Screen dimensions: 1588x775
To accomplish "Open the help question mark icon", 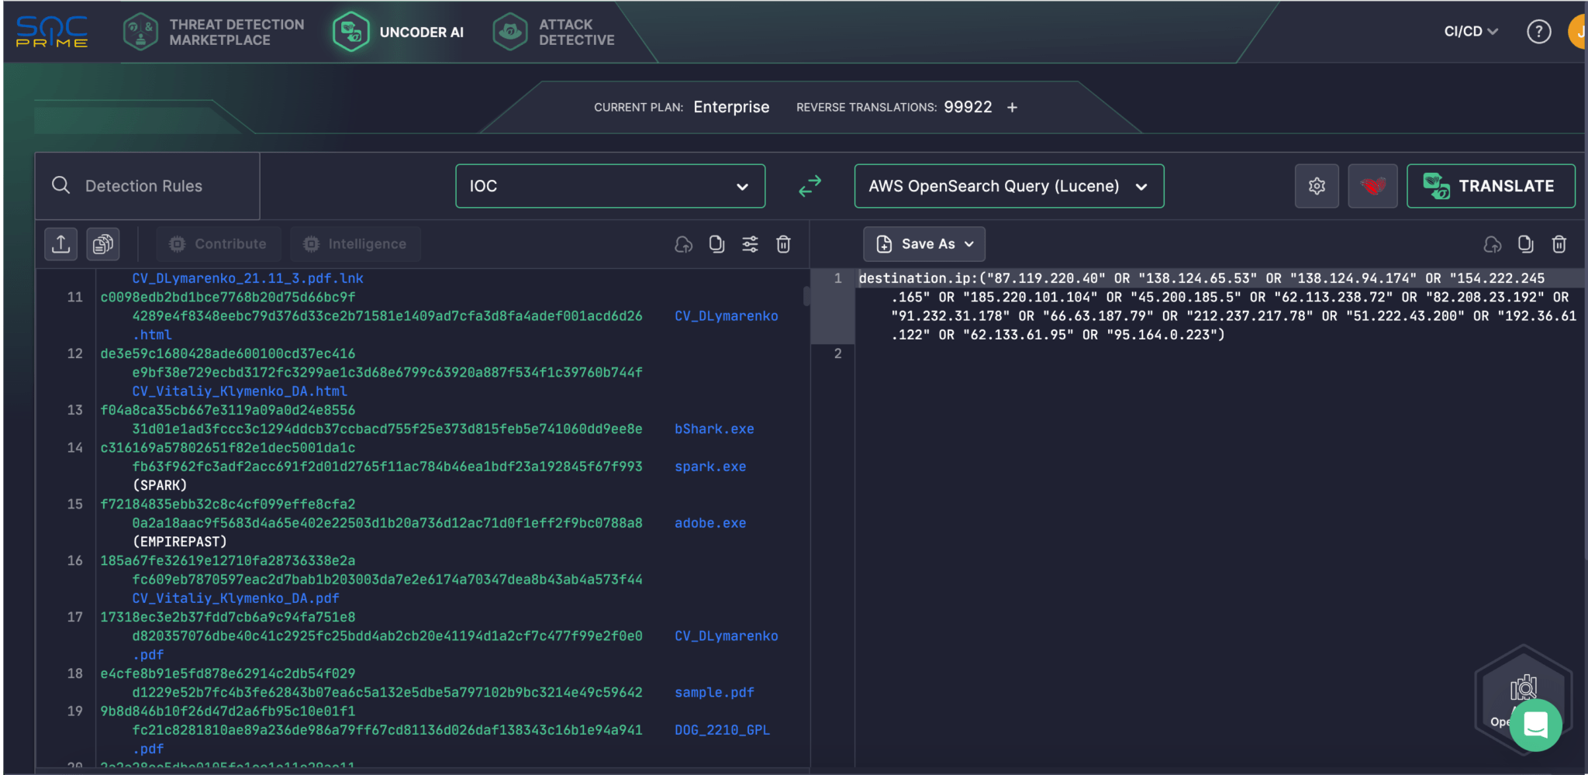I will tap(1539, 32).
